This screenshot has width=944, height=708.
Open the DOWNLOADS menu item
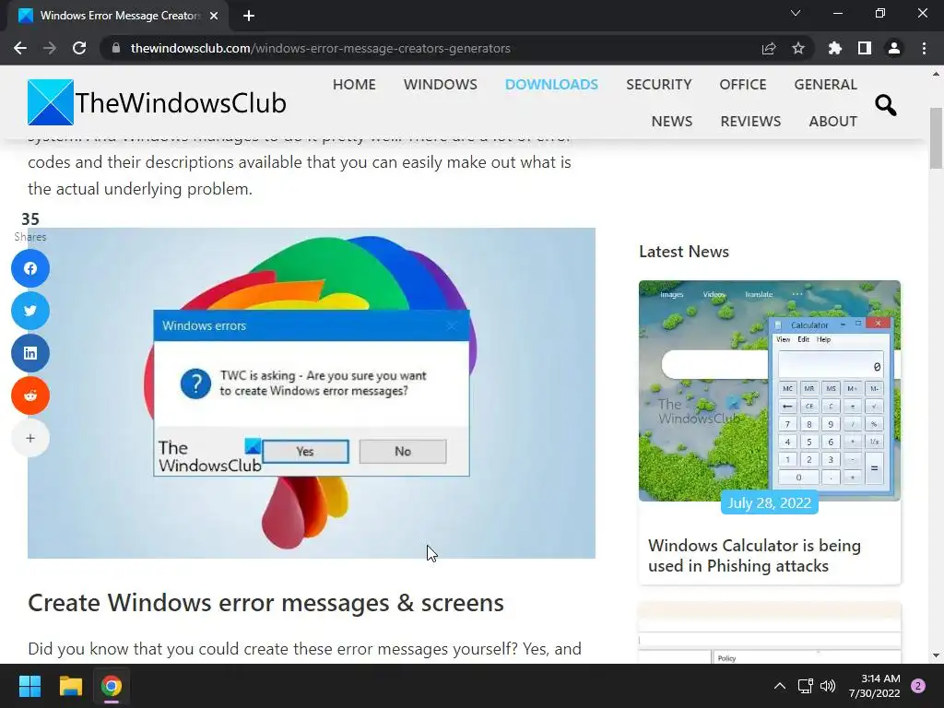pyautogui.click(x=551, y=84)
